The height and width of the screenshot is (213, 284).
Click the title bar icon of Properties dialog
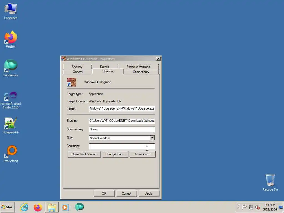pyautogui.click(x=64, y=59)
